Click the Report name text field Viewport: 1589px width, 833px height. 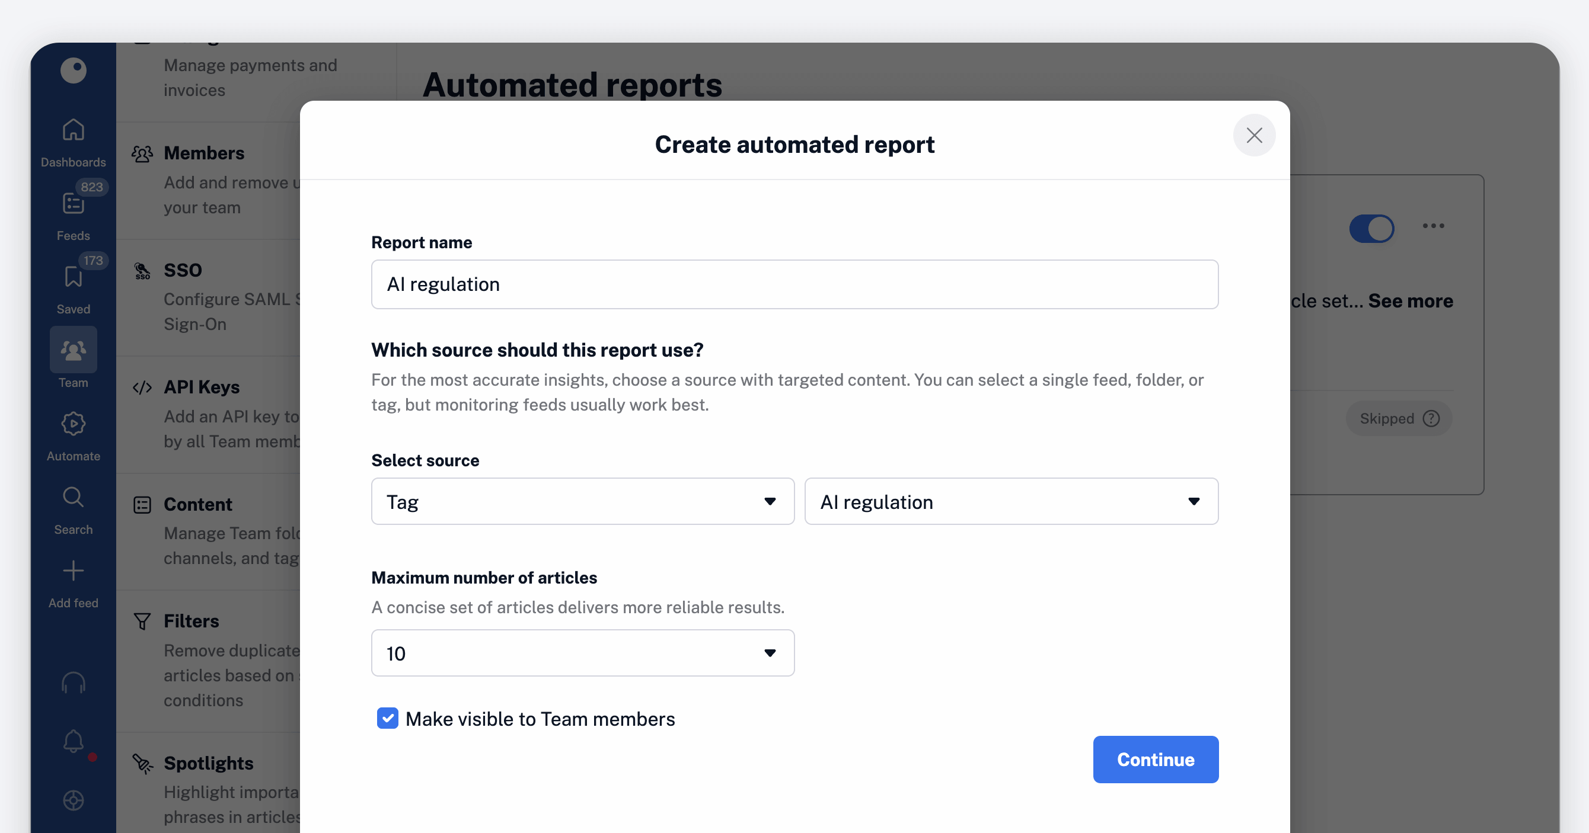[794, 284]
